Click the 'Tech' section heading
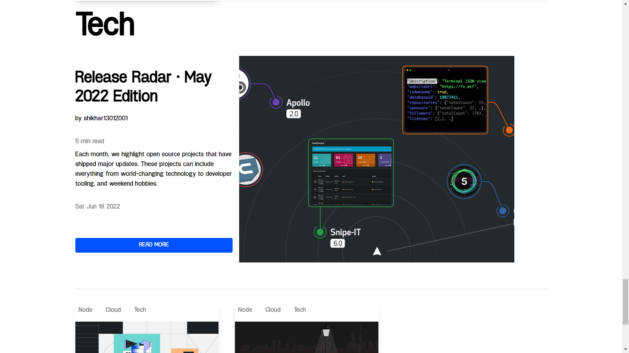The width and height of the screenshot is (629, 353). pos(105,24)
